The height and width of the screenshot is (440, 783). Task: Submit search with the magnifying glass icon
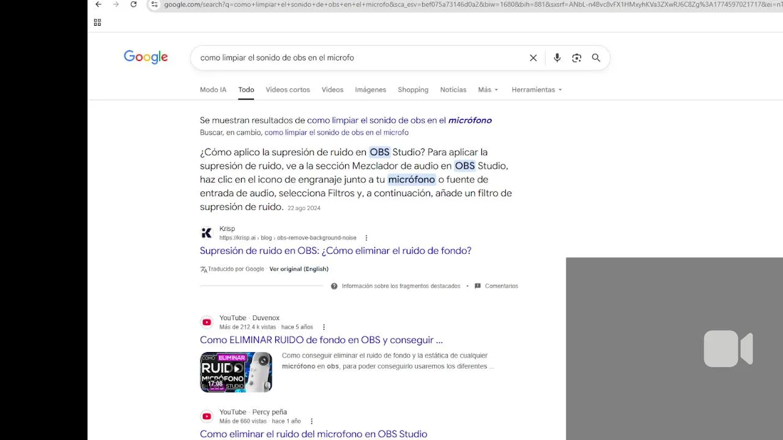(596, 58)
